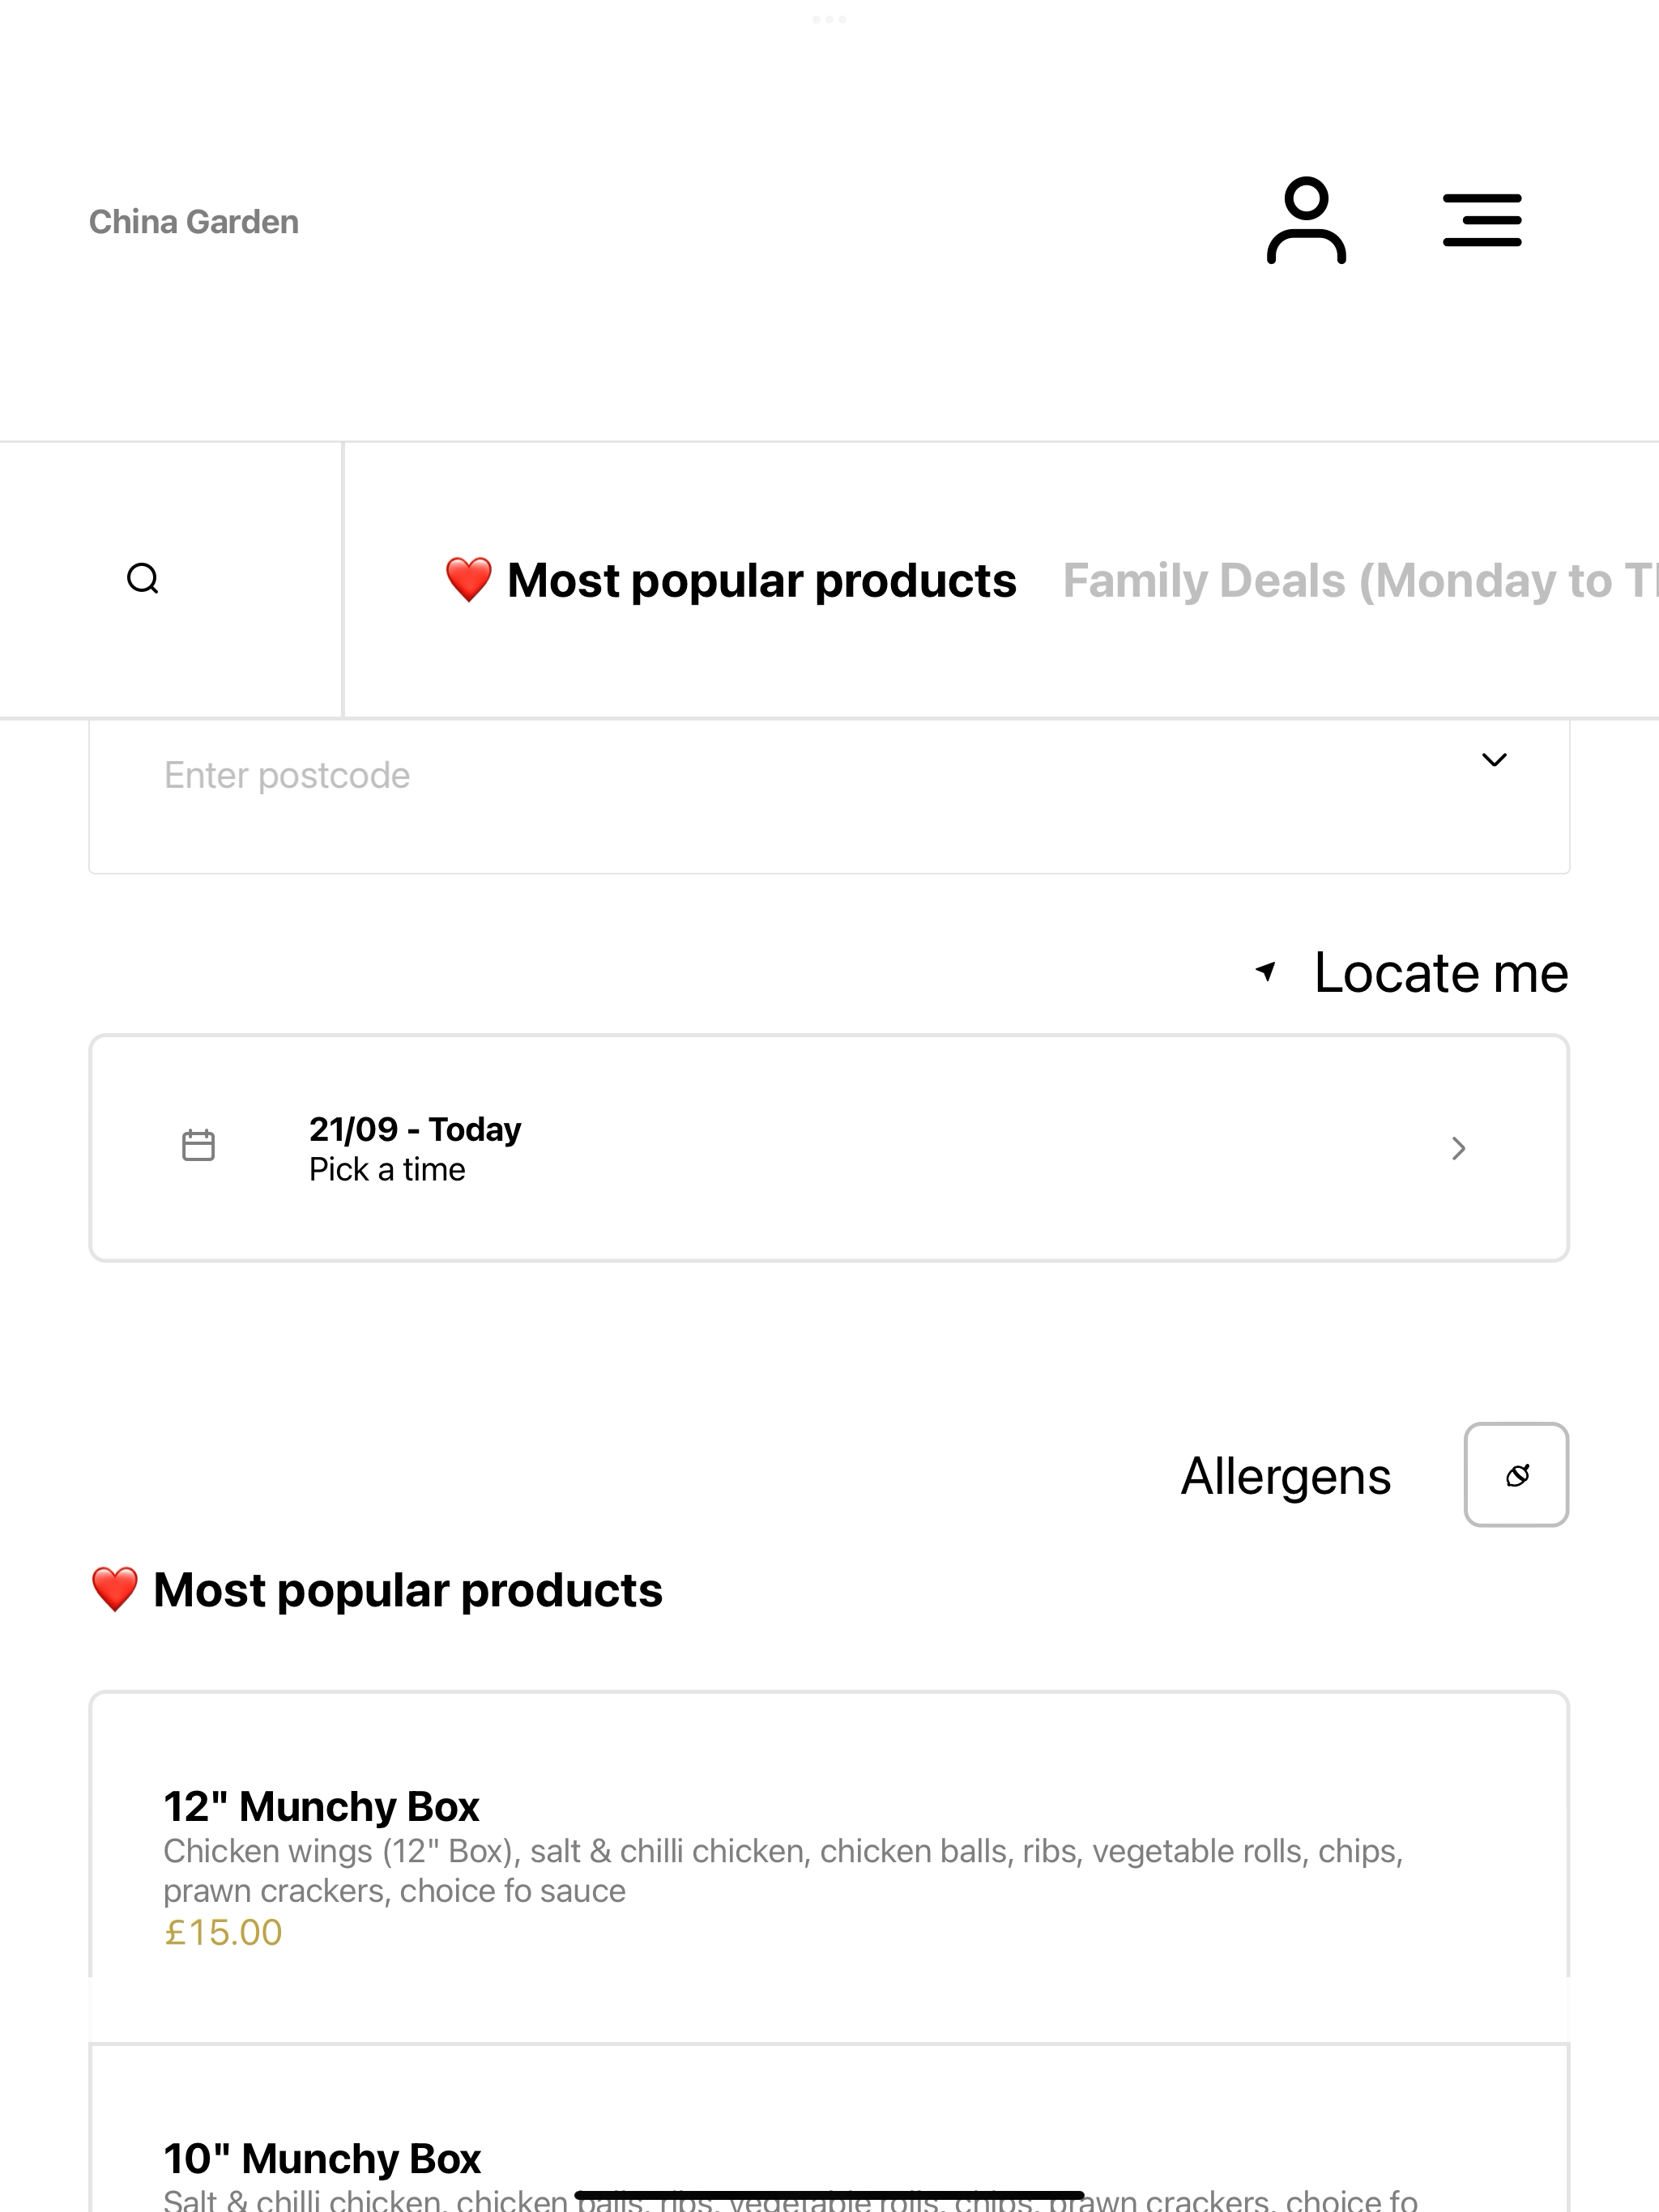Tap the search magnifier icon
This screenshot has height=2212, width=1659.
click(143, 578)
